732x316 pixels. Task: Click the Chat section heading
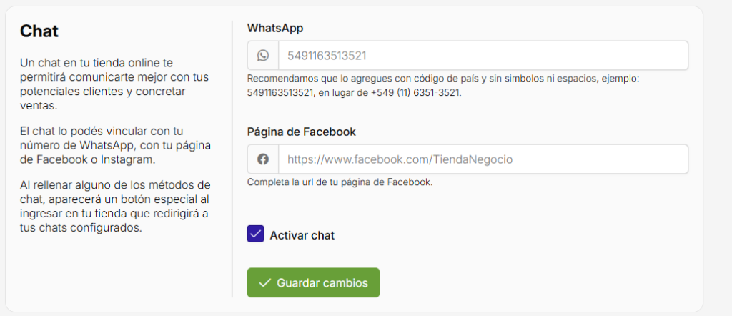pyautogui.click(x=39, y=31)
